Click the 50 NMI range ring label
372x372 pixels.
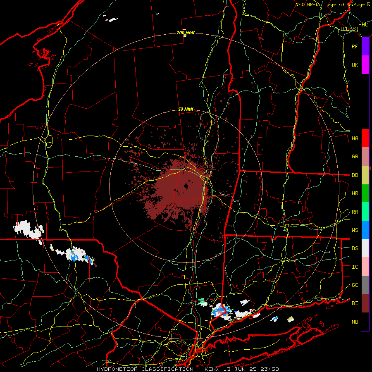(186, 110)
